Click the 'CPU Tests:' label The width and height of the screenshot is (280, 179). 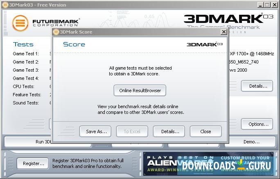[x=23, y=86]
